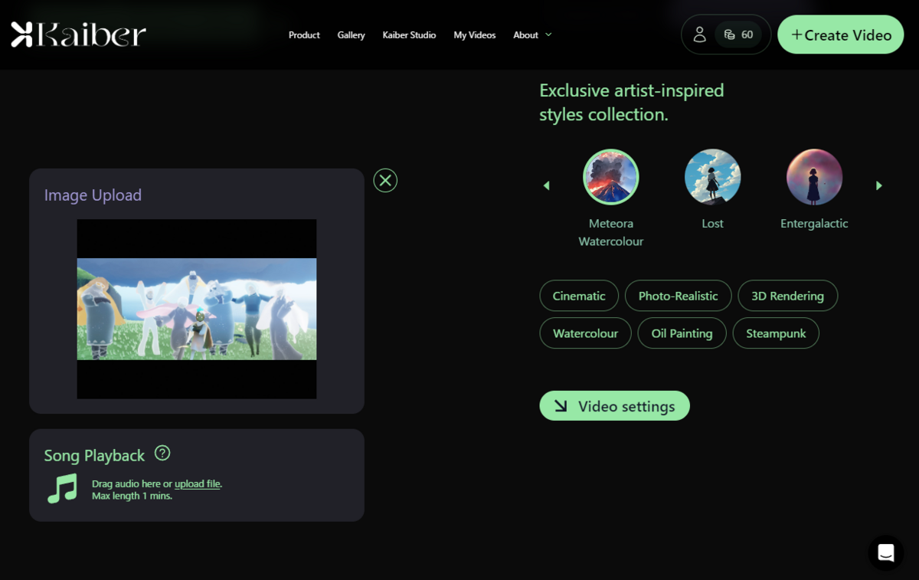The width and height of the screenshot is (919, 580).
Task: Show next artist styles with right arrow
Action: (x=879, y=185)
